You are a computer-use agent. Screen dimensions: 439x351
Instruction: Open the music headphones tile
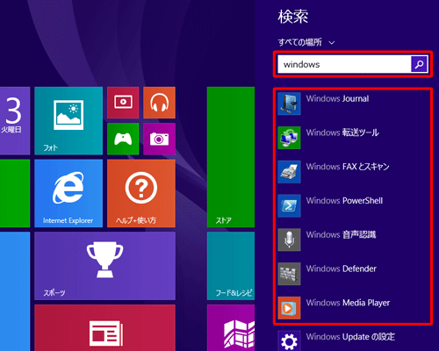click(x=159, y=103)
